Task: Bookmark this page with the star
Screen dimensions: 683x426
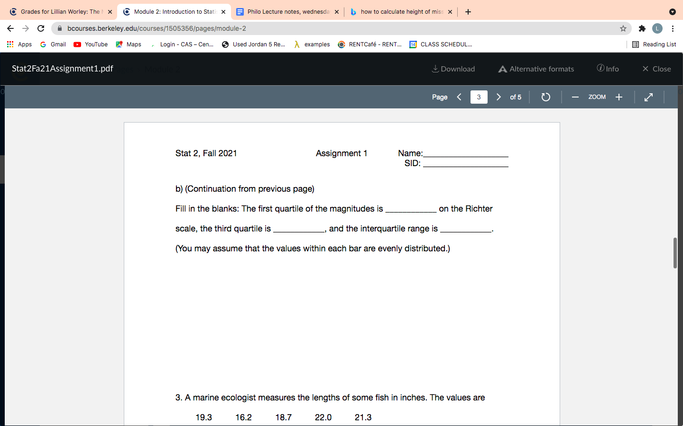Action: (623, 28)
